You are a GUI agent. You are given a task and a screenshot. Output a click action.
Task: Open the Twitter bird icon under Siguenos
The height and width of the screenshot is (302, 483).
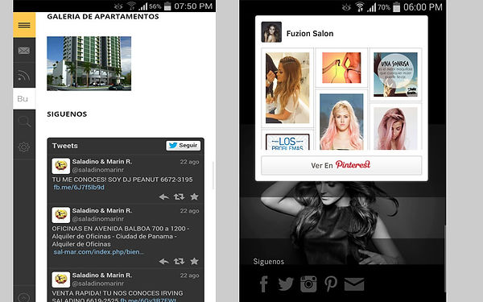[x=286, y=283]
